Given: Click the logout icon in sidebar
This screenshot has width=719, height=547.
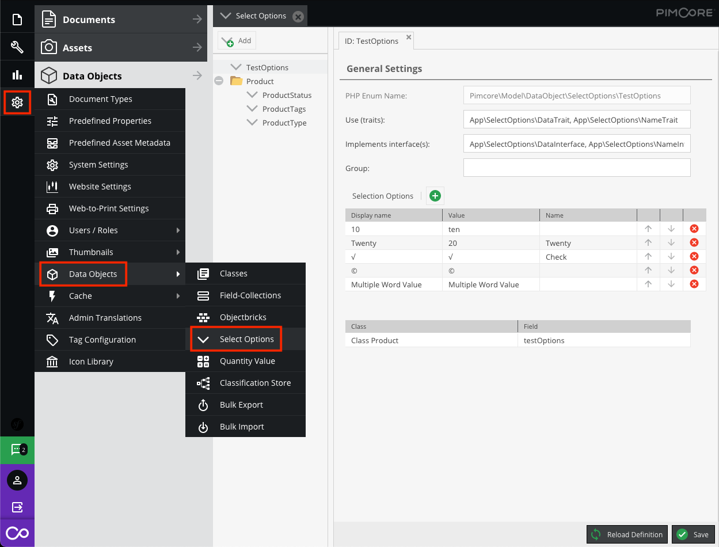Looking at the screenshot, I should coord(17,507).
